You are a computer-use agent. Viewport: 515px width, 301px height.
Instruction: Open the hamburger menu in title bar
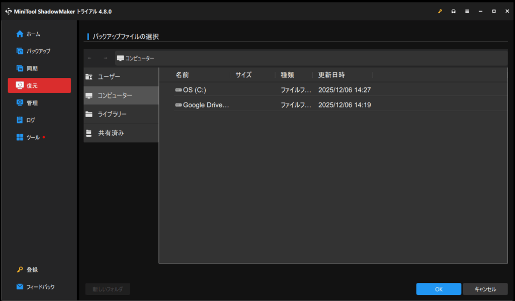coord(467,11)
